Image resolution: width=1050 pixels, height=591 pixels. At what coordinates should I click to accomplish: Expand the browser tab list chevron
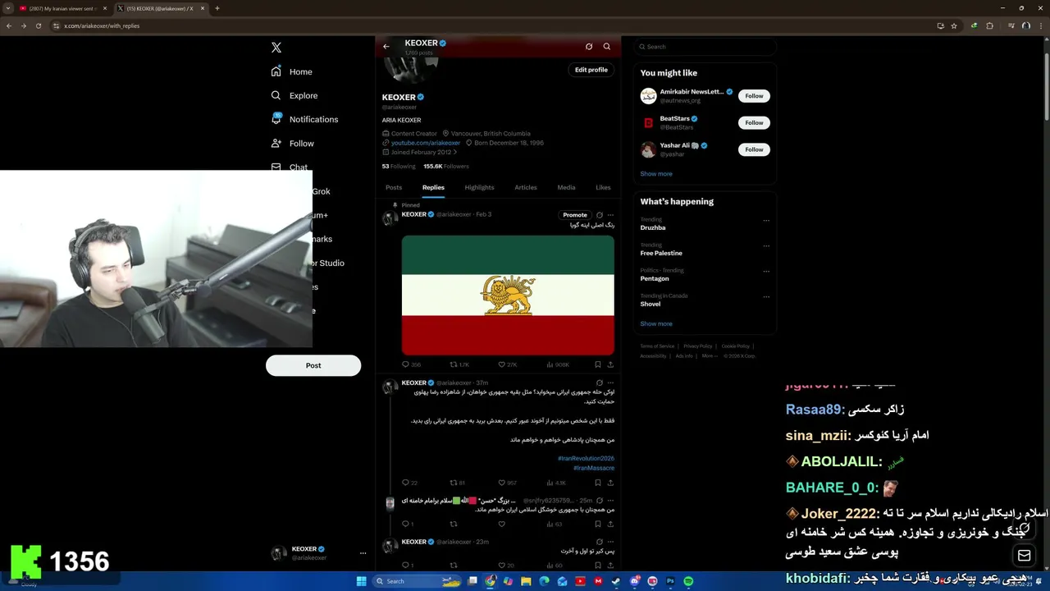click(9, 8)
